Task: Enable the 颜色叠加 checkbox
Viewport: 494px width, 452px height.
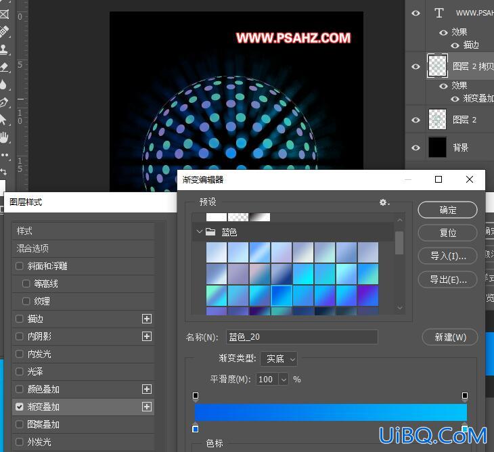Action: point(19,389)
